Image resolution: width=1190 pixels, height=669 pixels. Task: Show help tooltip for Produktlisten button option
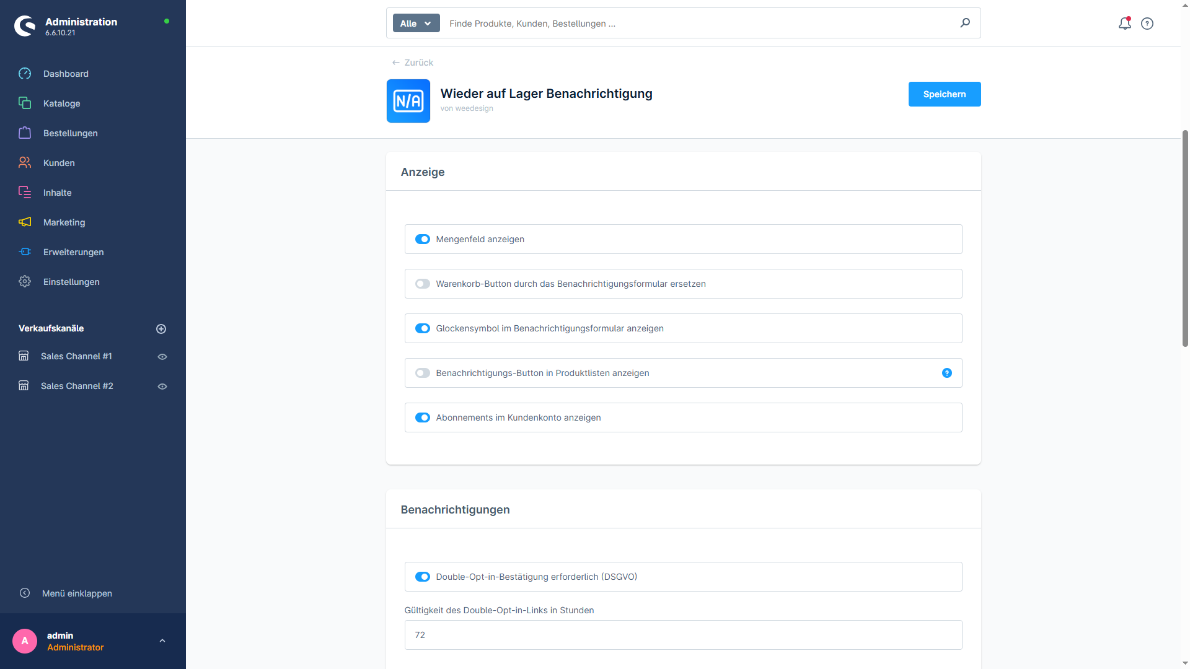pyautogui.click(x=947, y=373)
